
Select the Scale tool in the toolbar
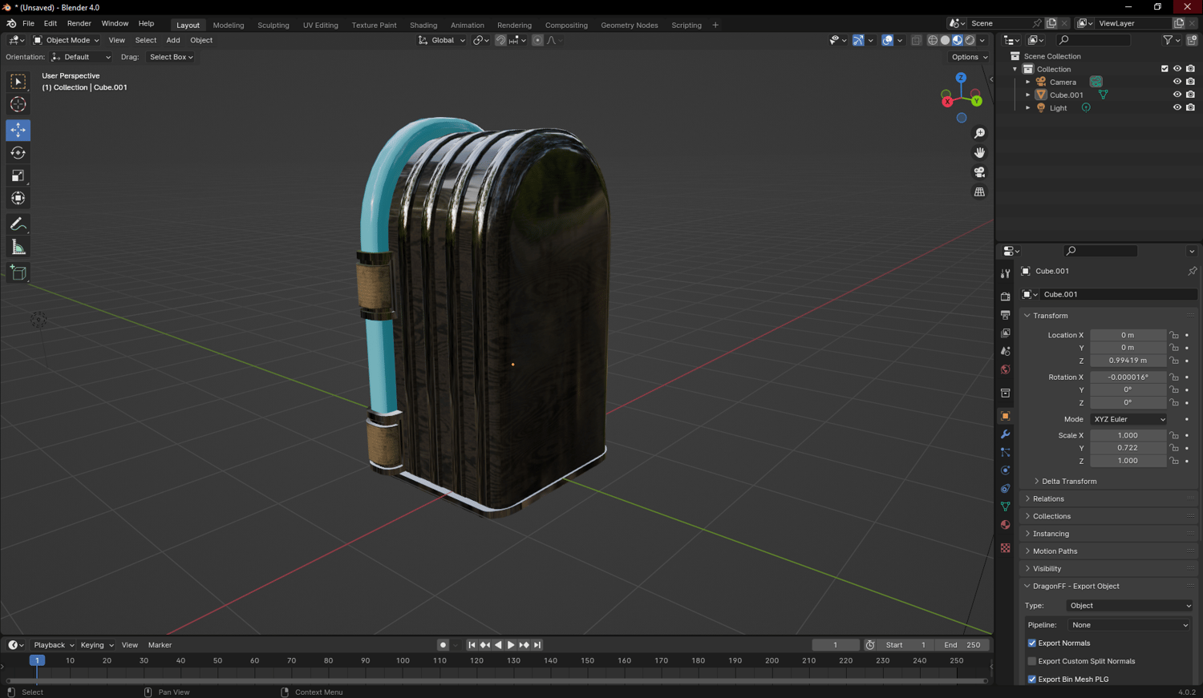[18, 176]
